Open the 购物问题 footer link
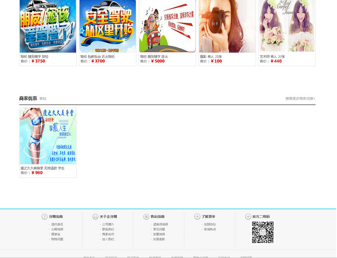 (x=57, y=239)
